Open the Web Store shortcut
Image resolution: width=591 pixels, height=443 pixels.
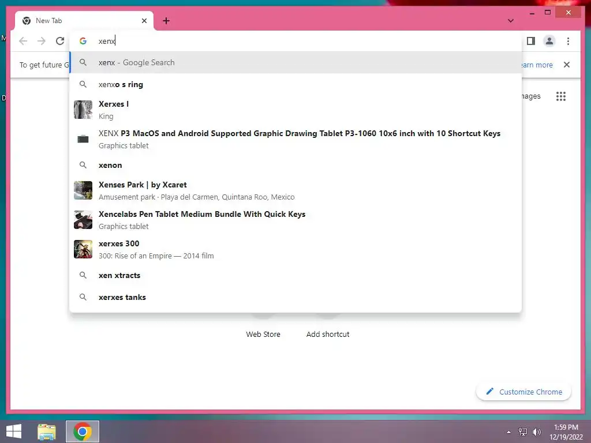[x=263, y=334]
